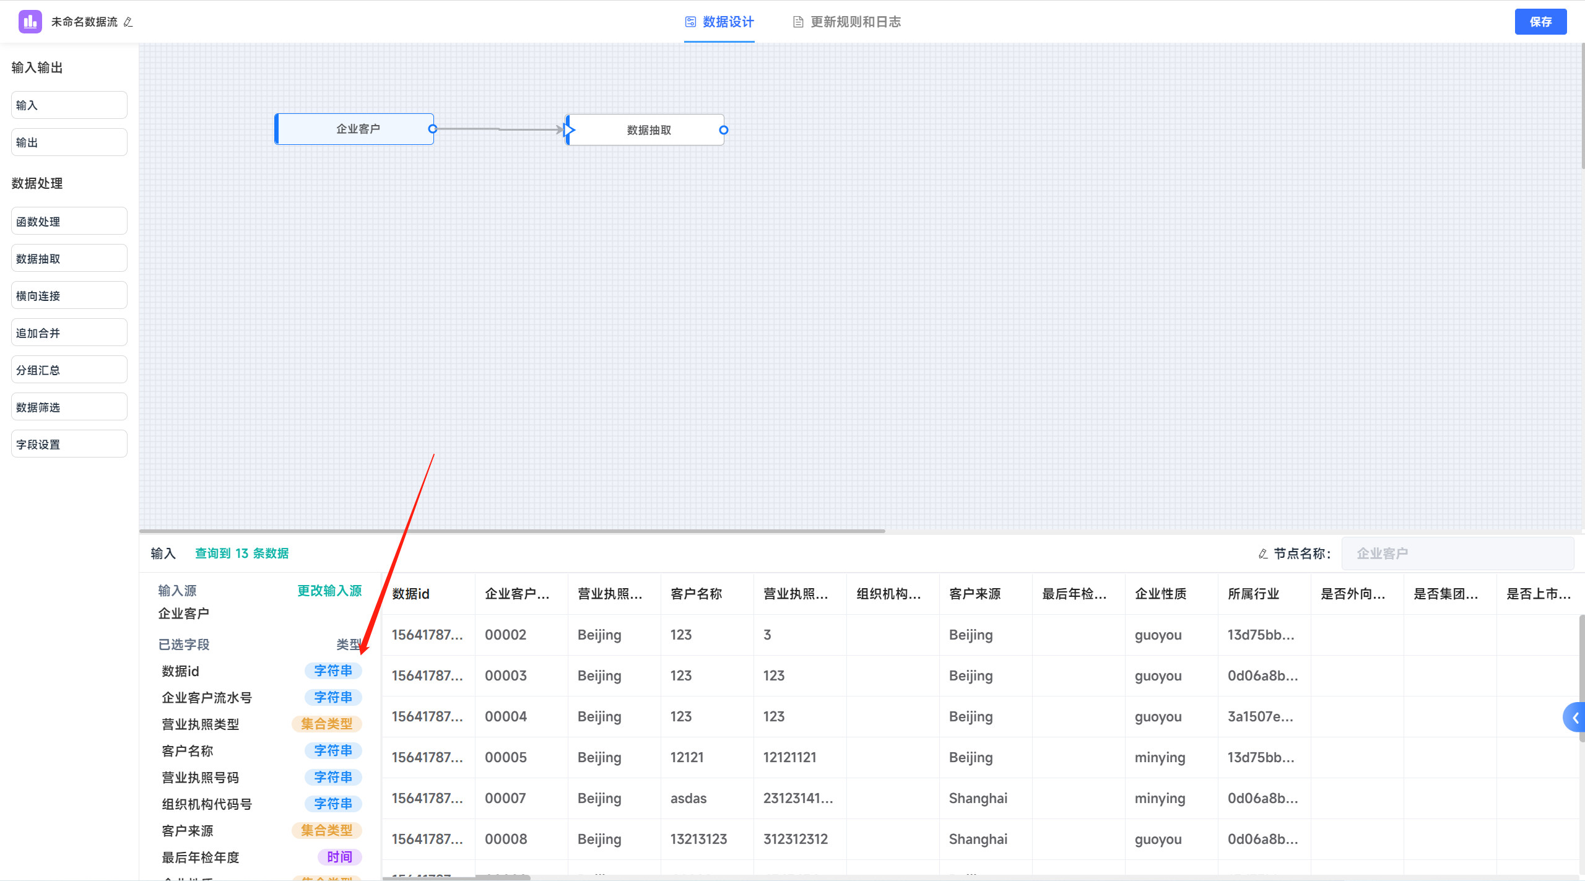This screenshot has height=881, width=1585.
Task: Select the 数据筛选 component
Action: click(x=69, y=407)
